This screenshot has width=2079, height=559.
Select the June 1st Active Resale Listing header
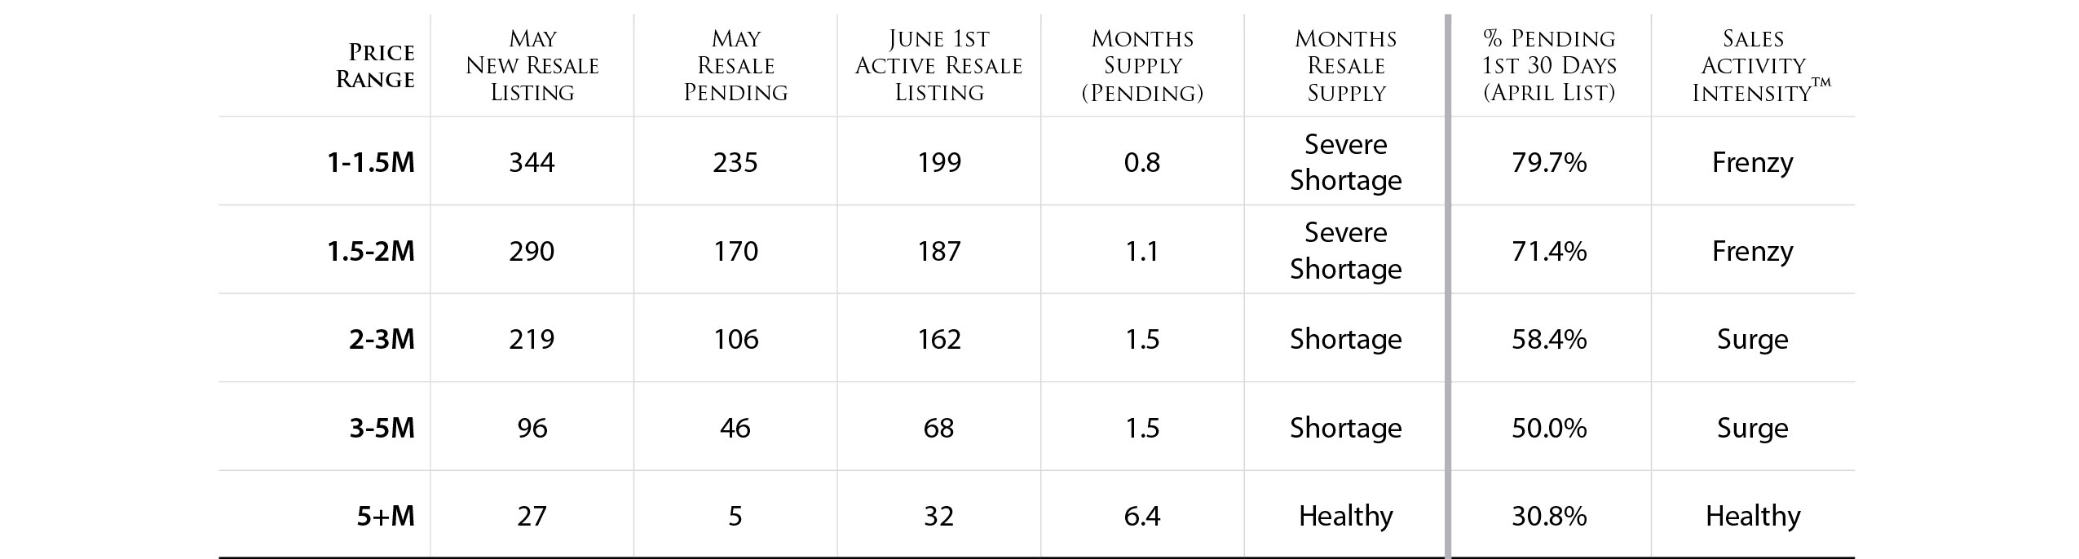pyautogui.click(x=938, y=65)
